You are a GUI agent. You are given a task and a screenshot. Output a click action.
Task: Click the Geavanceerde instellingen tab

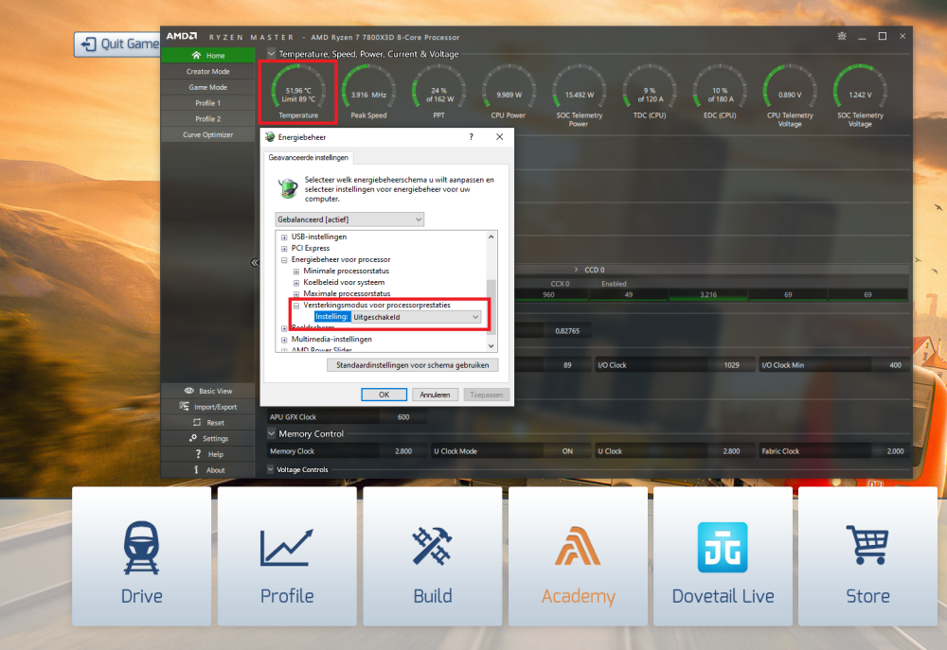[x=309, y=158]
